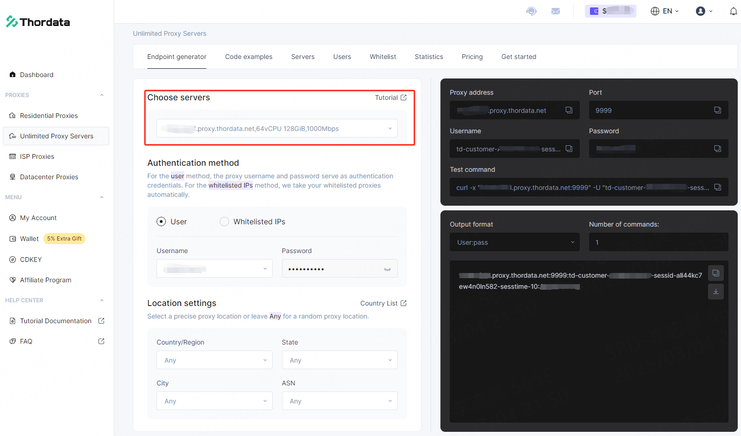Open the Tutorial link
Viewport: 741px width, 436px height.
pos(391,98)
